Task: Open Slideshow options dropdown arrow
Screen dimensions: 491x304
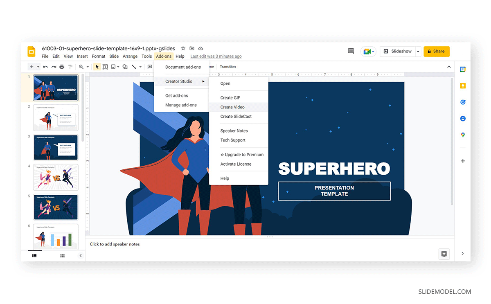Action: [418, 51]
